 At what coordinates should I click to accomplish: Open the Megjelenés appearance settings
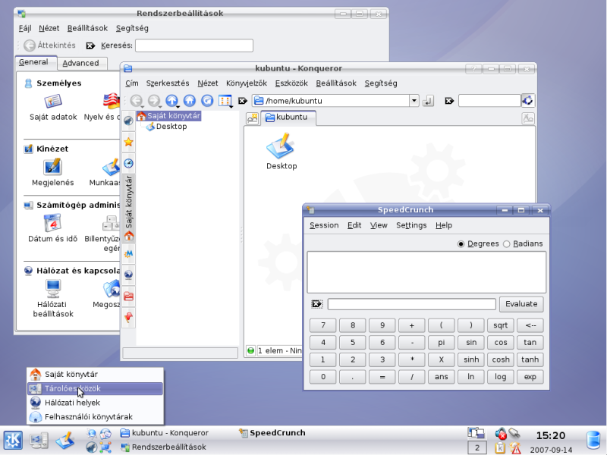[x=52, y=171]
